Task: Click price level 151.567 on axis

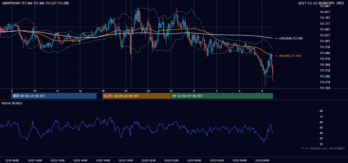Action: click(325, 41)
